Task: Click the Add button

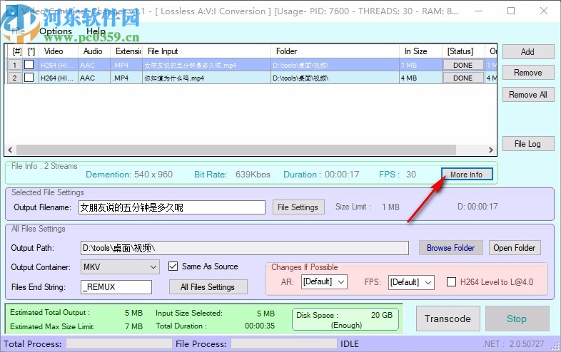Action: 528,52
